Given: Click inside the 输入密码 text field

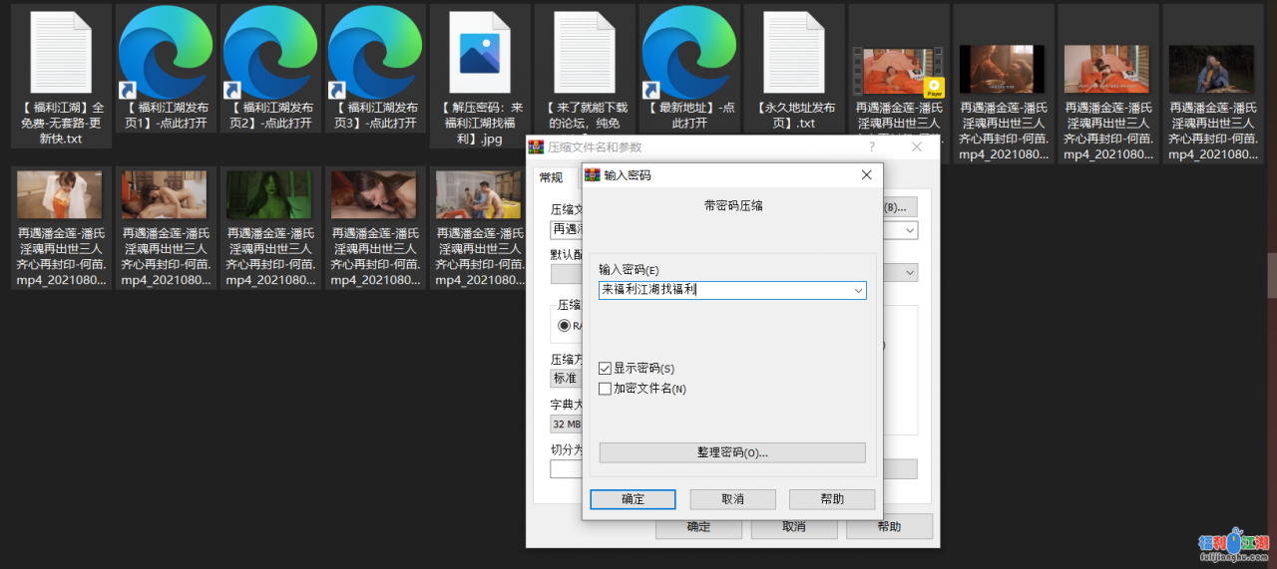Looking at the screenshot, I should 723,290.
